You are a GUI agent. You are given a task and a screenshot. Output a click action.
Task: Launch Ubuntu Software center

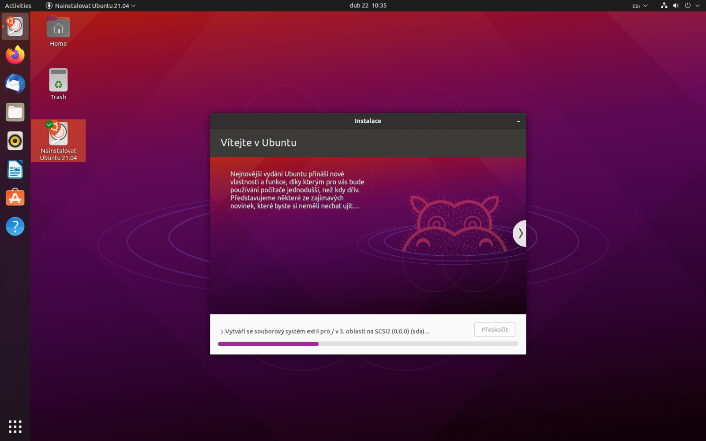coord(15,198)
